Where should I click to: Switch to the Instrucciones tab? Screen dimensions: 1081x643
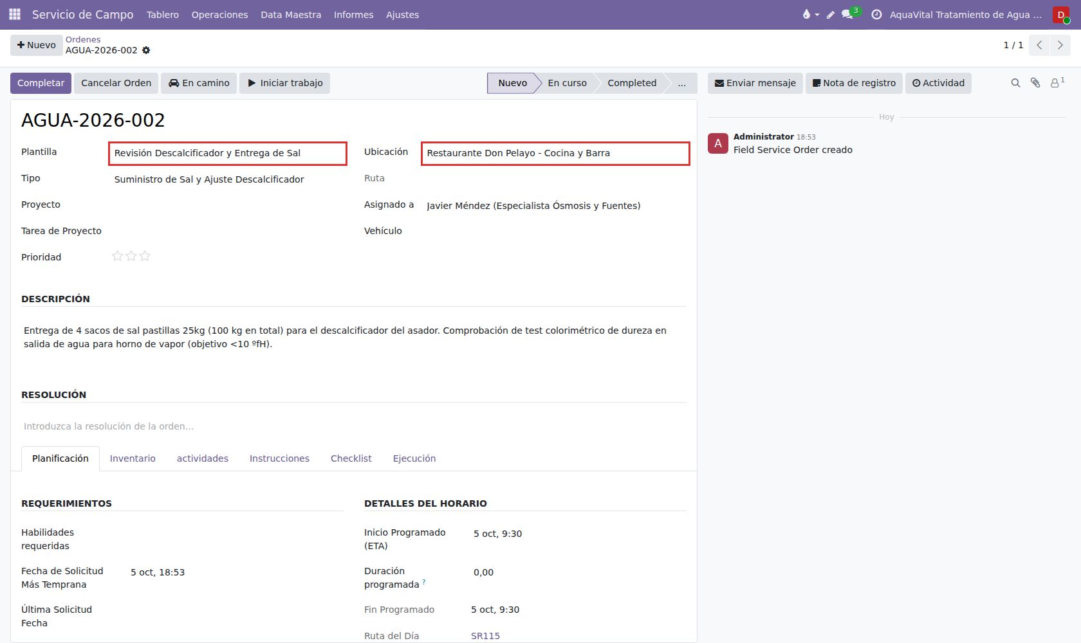point(279,458)
